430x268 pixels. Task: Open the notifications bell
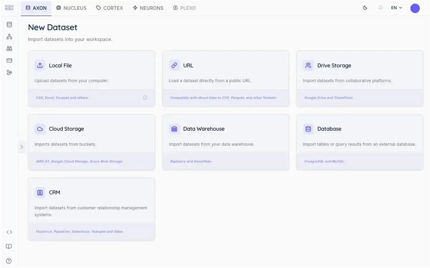tap(380, 8)
